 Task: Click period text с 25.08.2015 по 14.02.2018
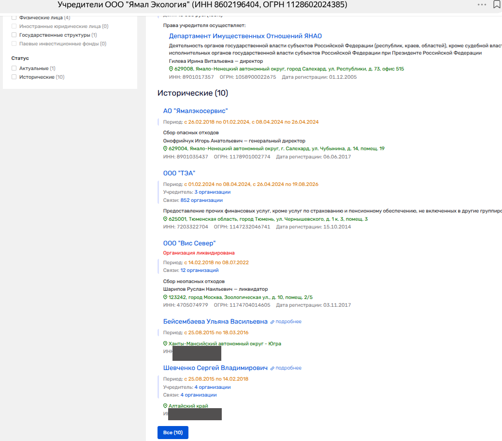point(216,379)
